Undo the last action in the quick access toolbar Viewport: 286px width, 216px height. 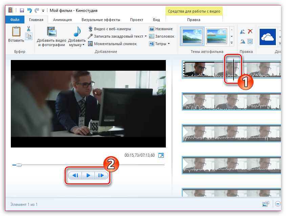tap(29, 11)
